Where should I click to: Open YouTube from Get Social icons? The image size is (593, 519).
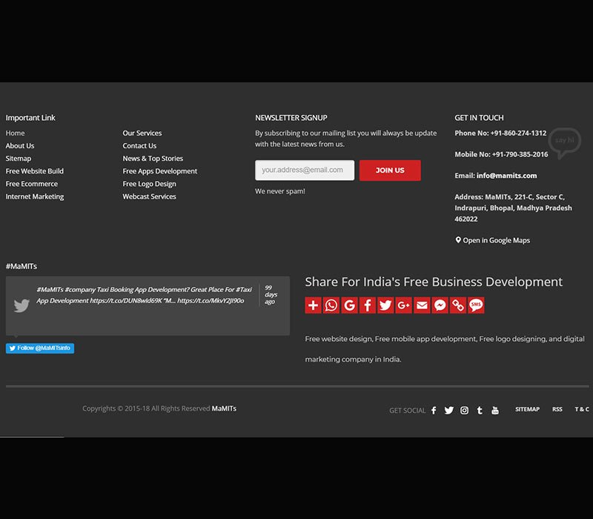(x=495, y=410)
